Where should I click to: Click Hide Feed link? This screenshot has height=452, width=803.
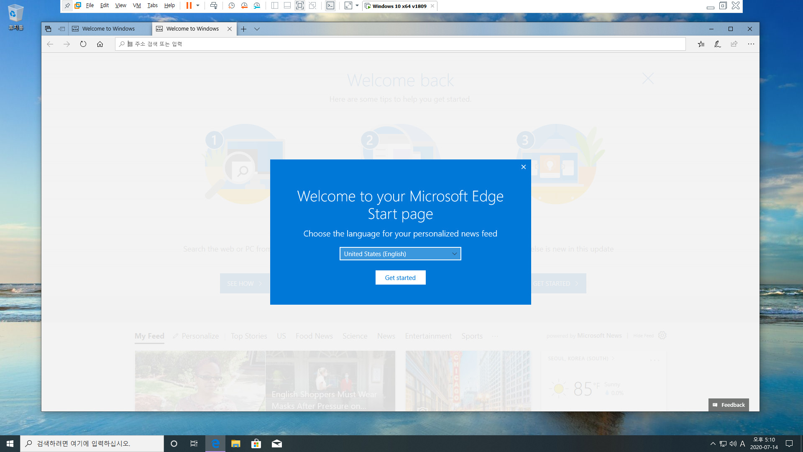click(x=643, y=336)
